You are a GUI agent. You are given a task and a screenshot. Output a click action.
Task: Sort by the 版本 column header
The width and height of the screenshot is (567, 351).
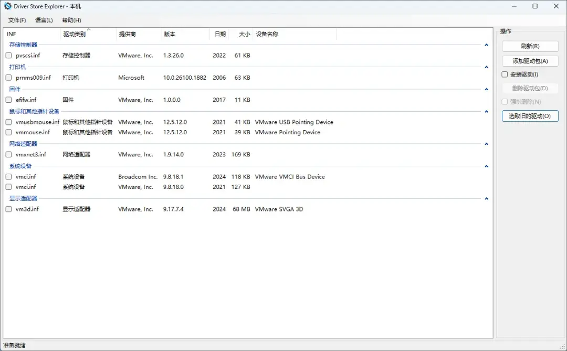pos(185,34)
